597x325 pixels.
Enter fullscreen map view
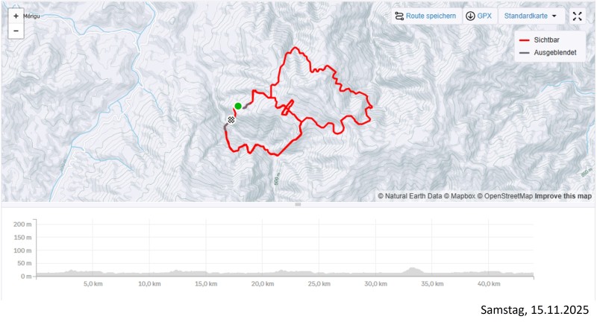click(x=578, y=16)
